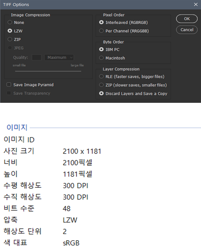The height and width of the screenshot is (250, 201).
Task: Cancel the TIFF Options dialog
Action: click(x=187, y=30)
